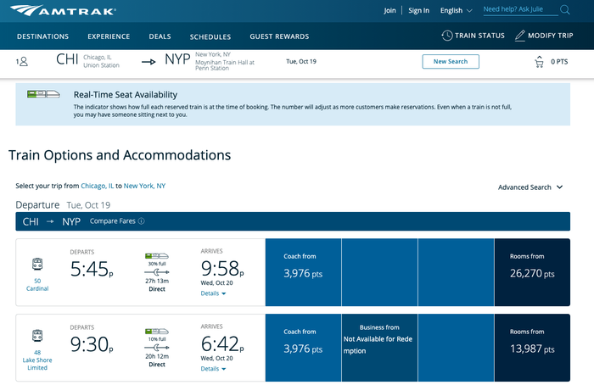
Task: Click the Sign In link
Action: tap(418, 10)
